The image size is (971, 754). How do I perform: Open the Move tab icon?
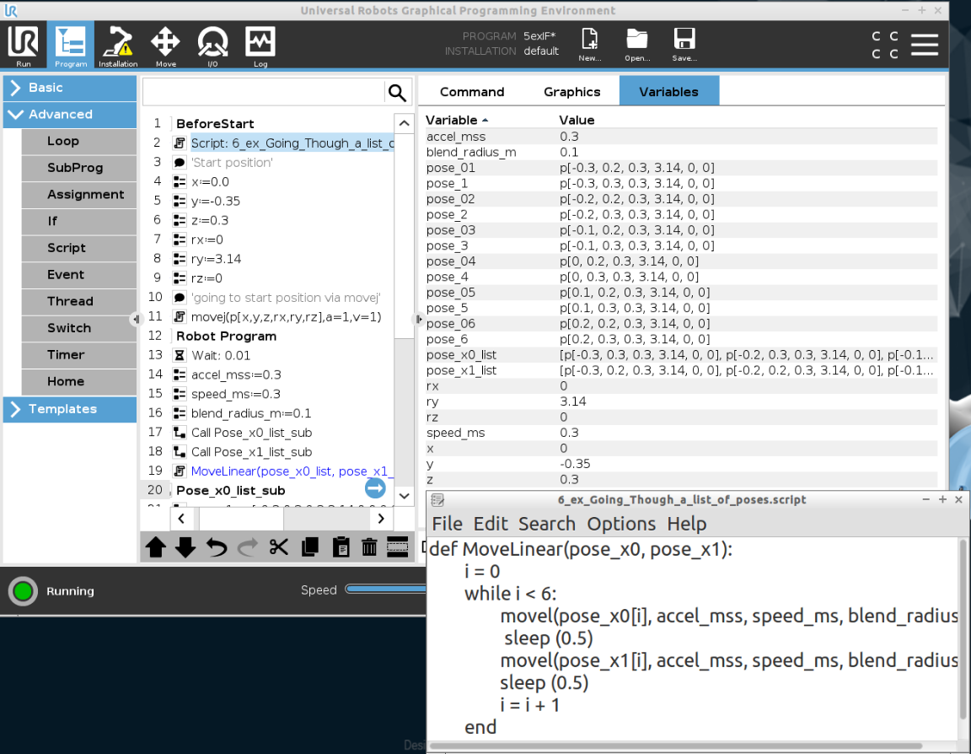point(165,46)
